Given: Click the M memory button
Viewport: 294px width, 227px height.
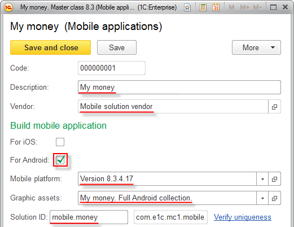Looking at the screenshot, I should 231,7.
